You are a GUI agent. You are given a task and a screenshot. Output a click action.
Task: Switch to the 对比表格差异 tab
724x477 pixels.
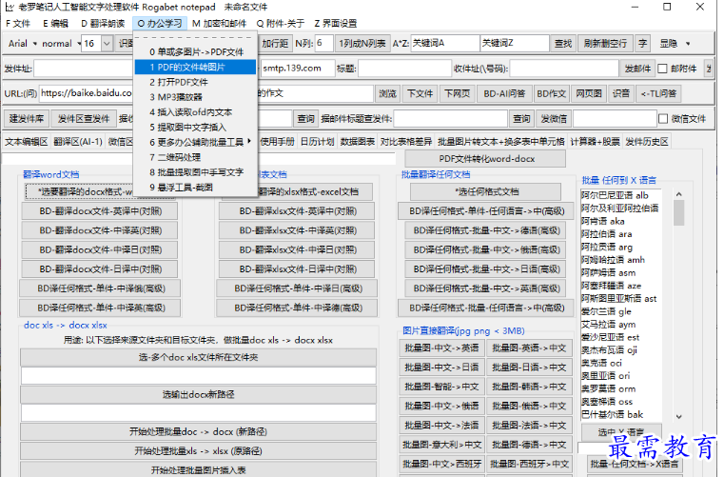[x=406, y=142]
